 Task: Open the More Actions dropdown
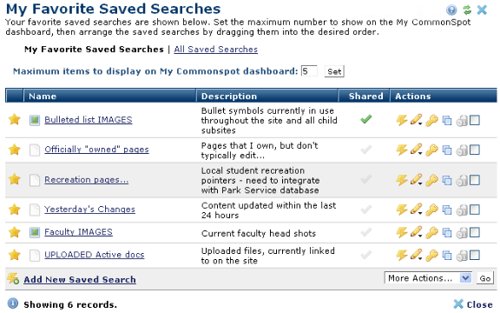428,278
